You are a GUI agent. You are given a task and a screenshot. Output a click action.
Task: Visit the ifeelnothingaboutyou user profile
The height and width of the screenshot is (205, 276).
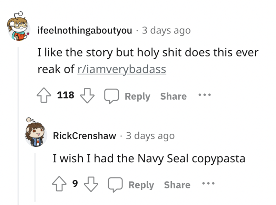coord(85,31)
